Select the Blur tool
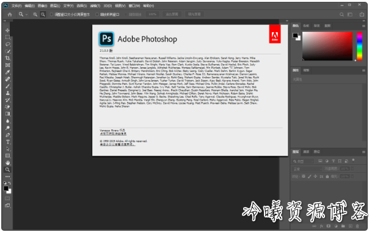 tap(7, 121)
